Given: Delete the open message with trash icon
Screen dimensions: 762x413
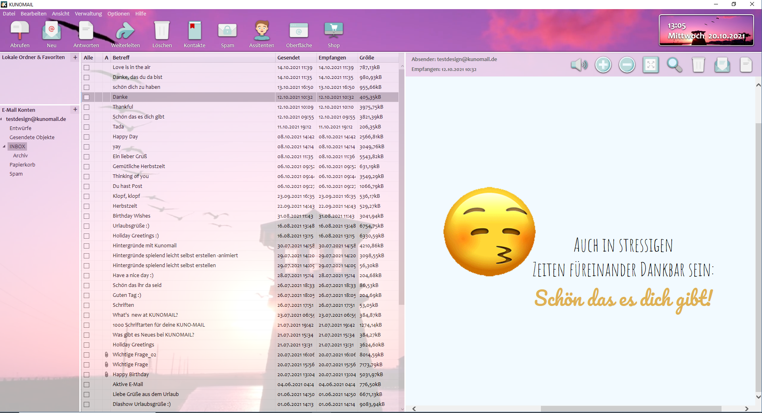Looking at the screenshot, I should (x=698, y=65).
